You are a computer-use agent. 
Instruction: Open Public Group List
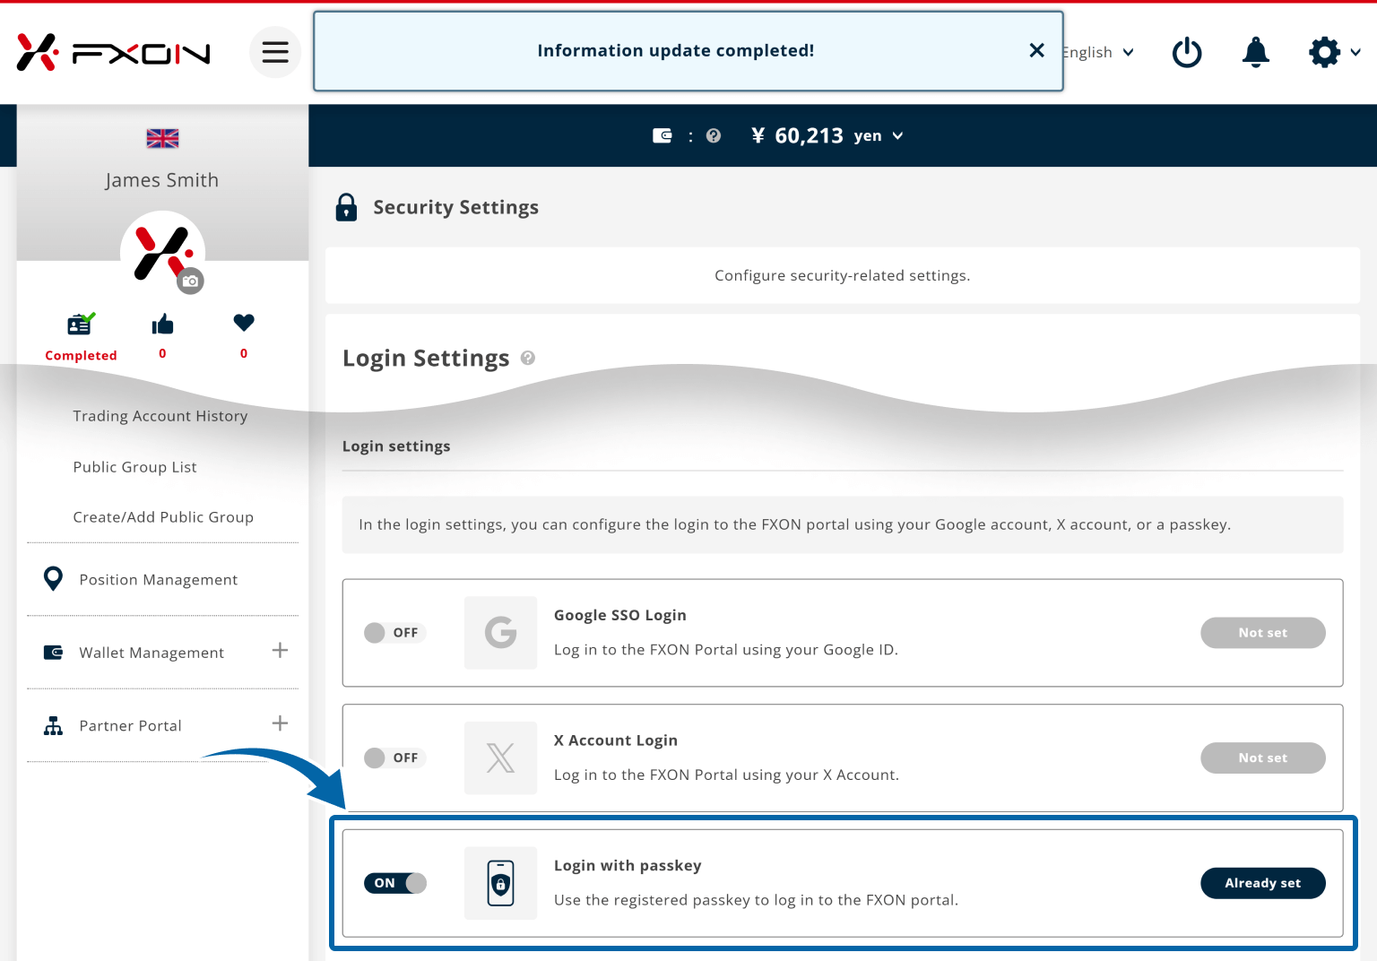135,467
